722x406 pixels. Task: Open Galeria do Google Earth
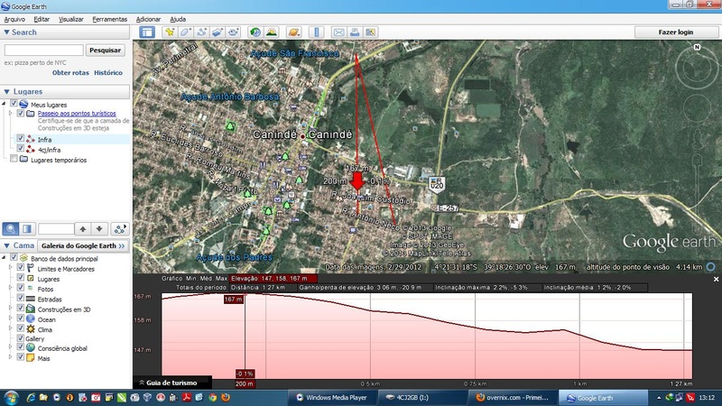coord(83,245)
